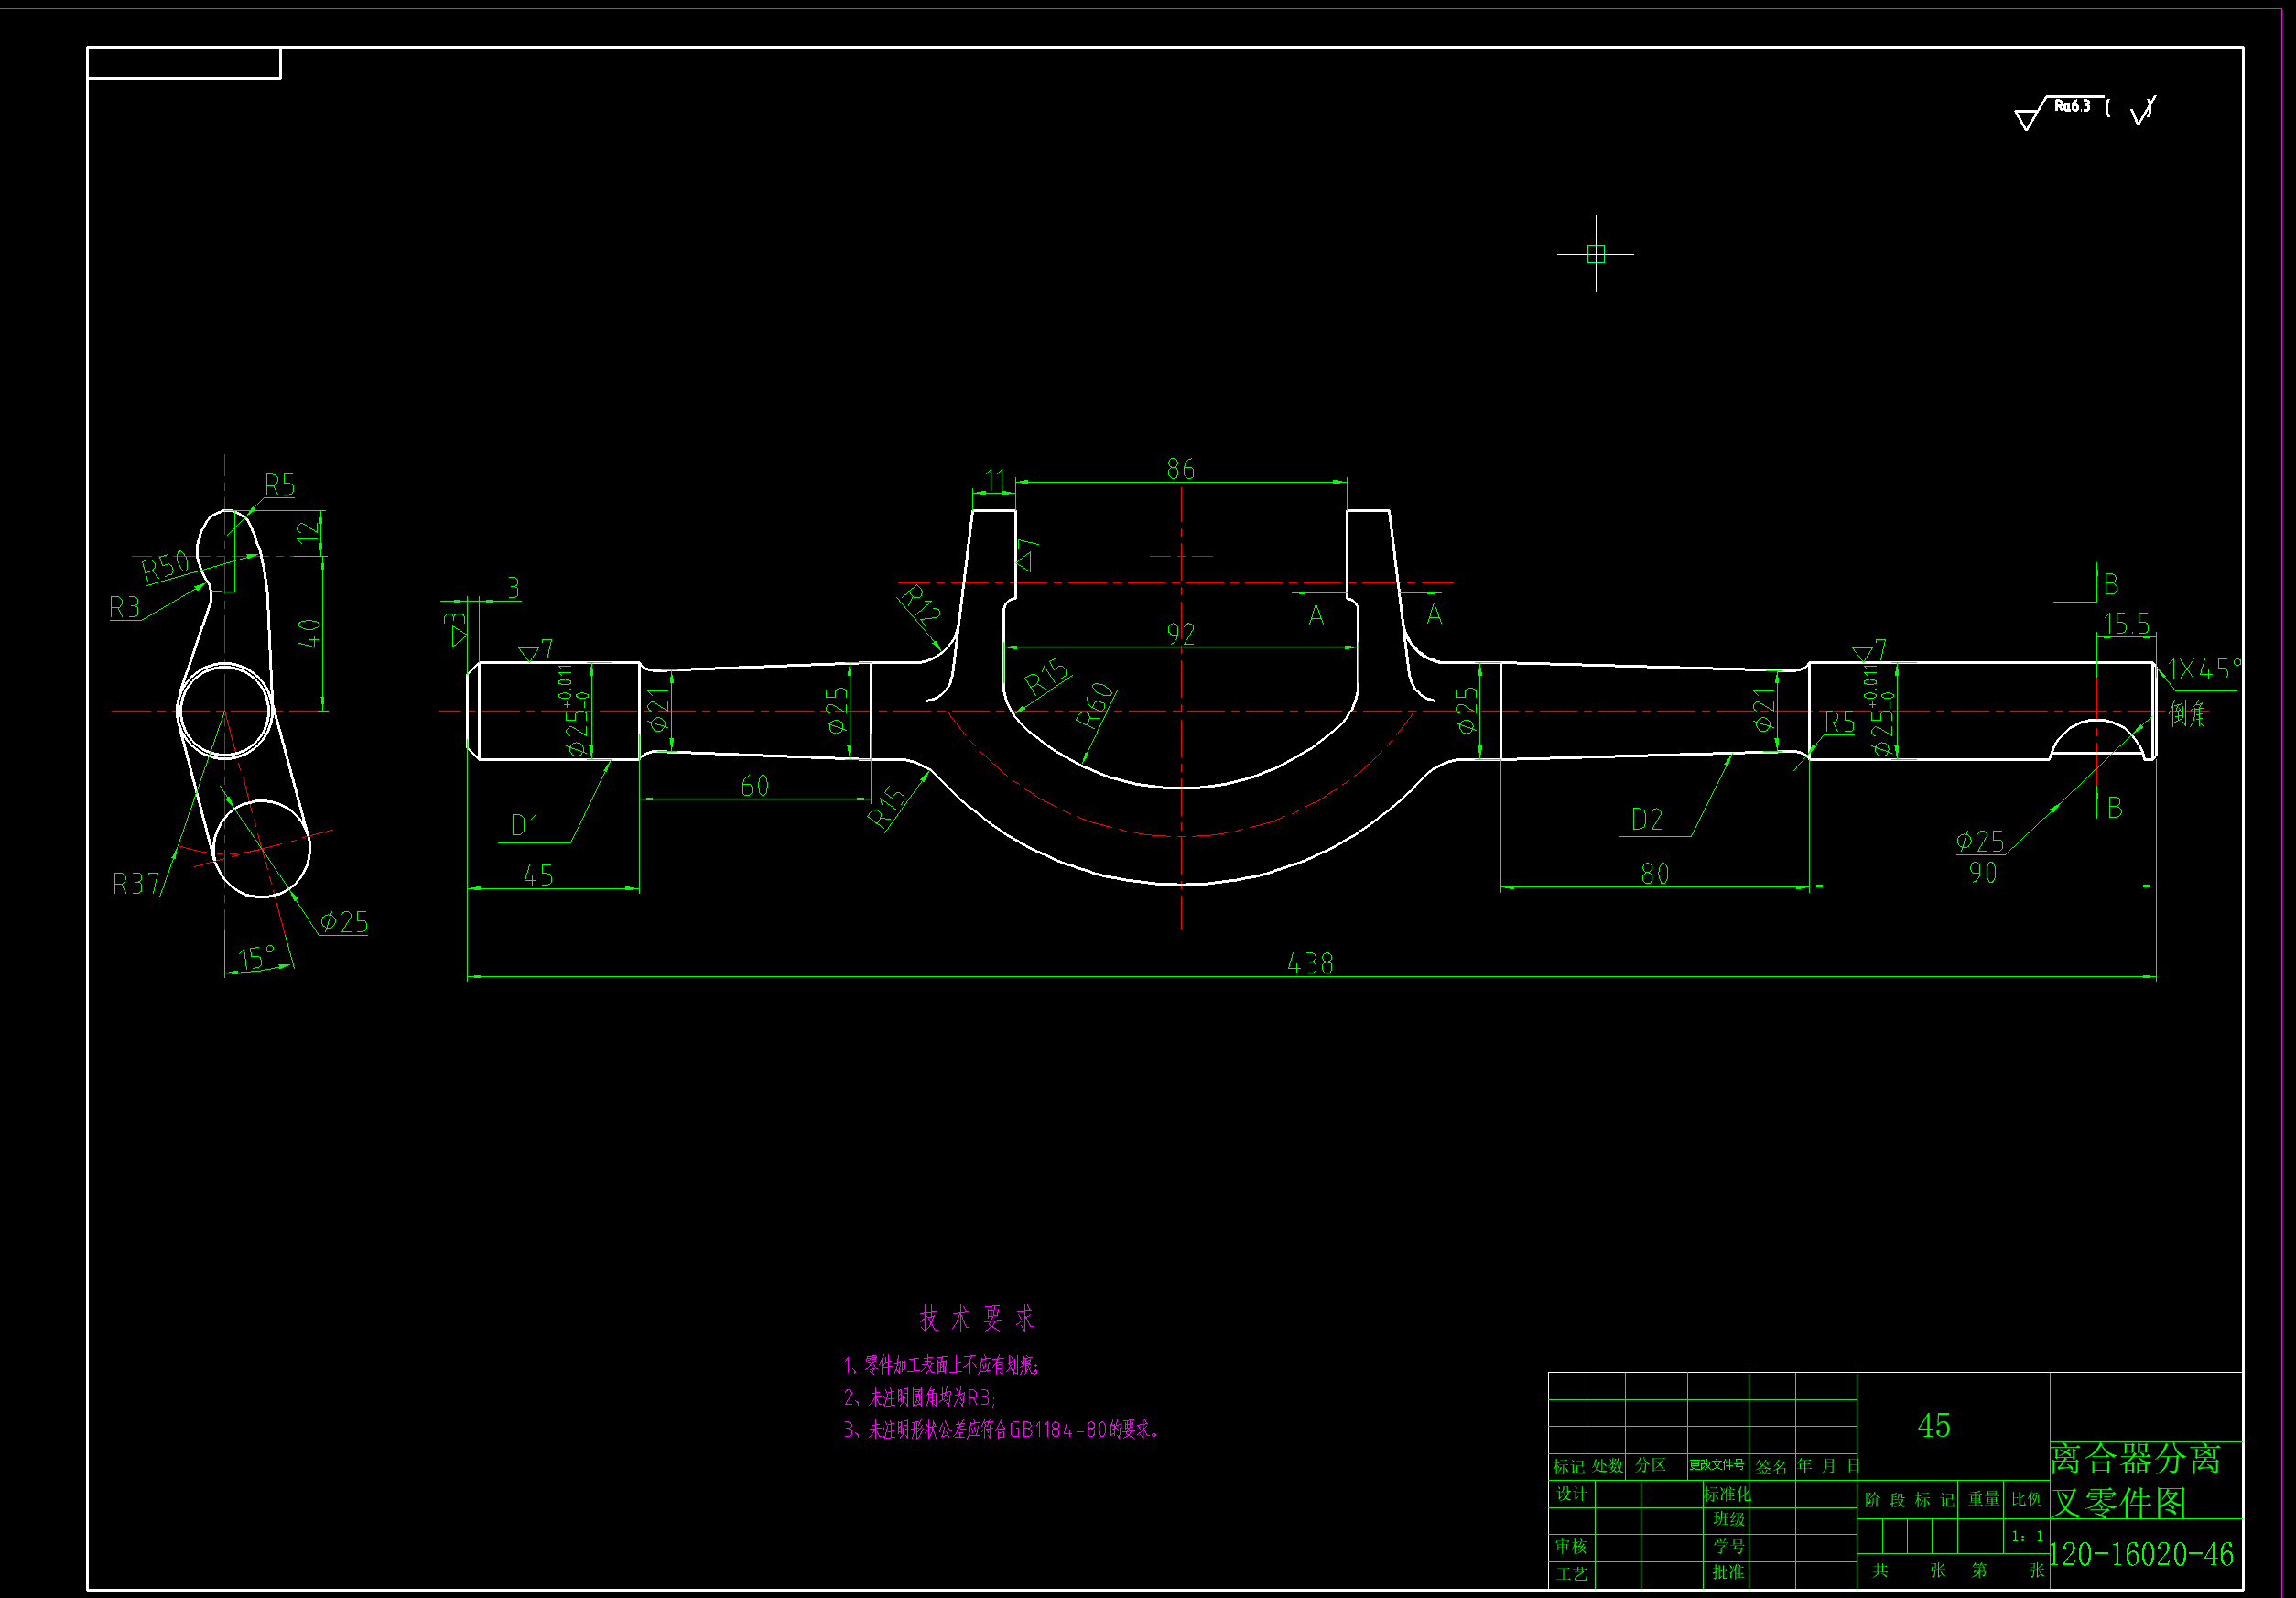Pick the D1 datum label
The height and width of the screenshot is (1598, 2296).
click(x=525, y=825)
